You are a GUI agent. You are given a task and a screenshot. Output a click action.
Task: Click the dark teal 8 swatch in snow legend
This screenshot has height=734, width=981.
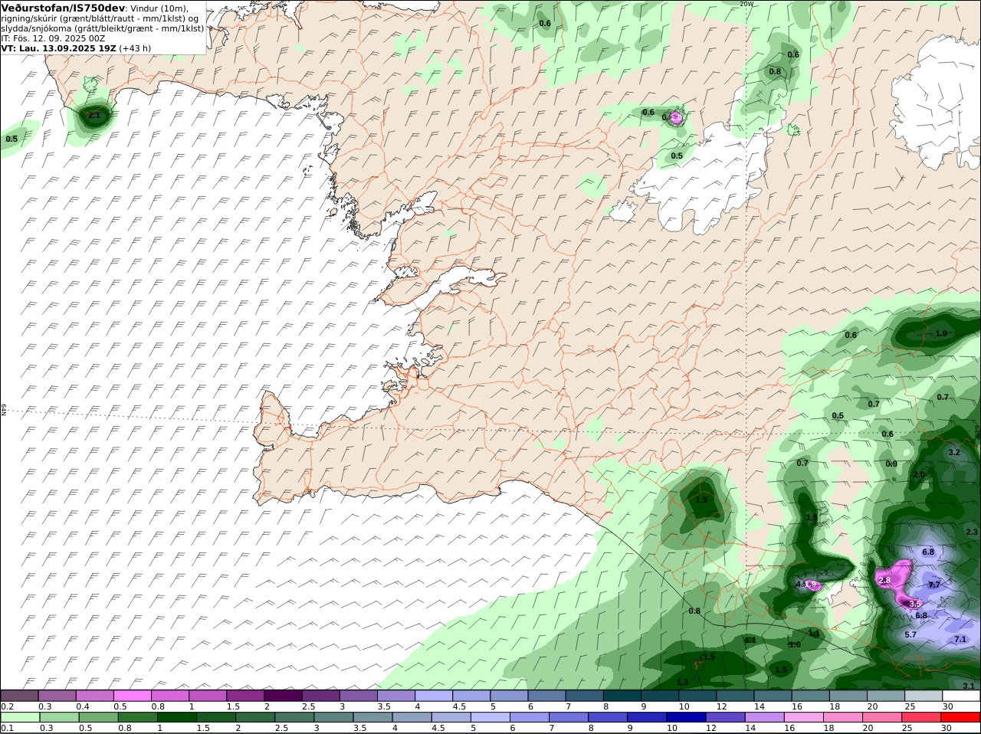click(622, 696)
